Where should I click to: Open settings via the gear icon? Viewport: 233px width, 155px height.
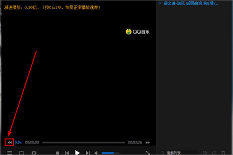34,152
